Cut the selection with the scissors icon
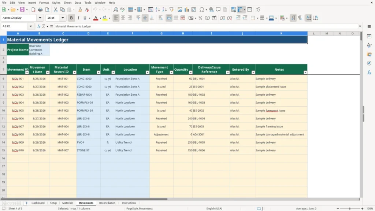This screenshot has width=375, height=211. [56, 10]
